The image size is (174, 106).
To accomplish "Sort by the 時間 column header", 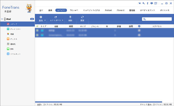I will pos(71,26).
